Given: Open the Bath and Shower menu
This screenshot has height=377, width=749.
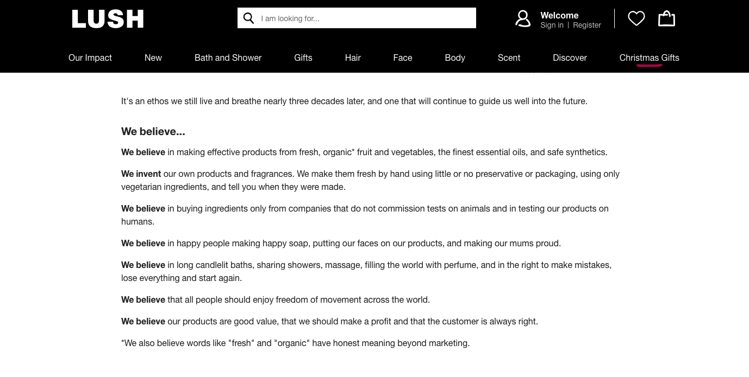Looking at the screenshot, I should point(228,58).
